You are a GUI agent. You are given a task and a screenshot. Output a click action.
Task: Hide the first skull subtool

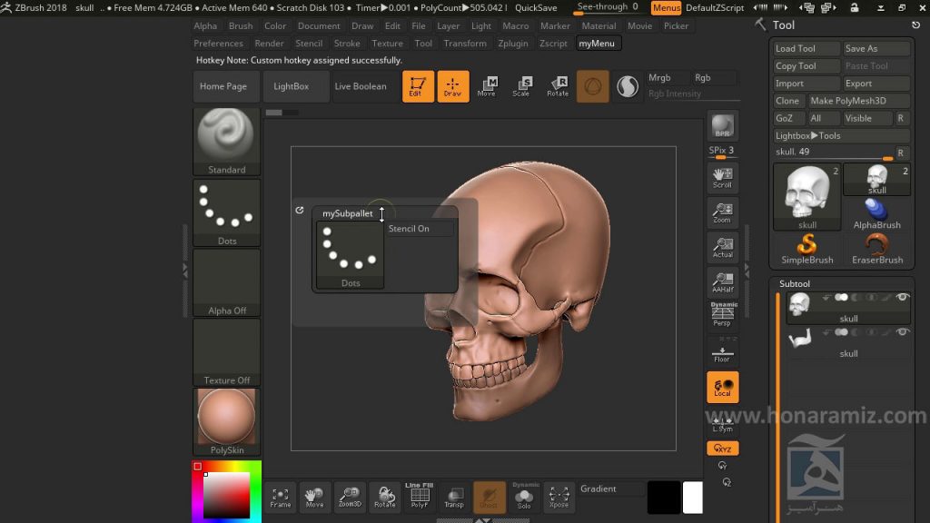tap(902, 297)
